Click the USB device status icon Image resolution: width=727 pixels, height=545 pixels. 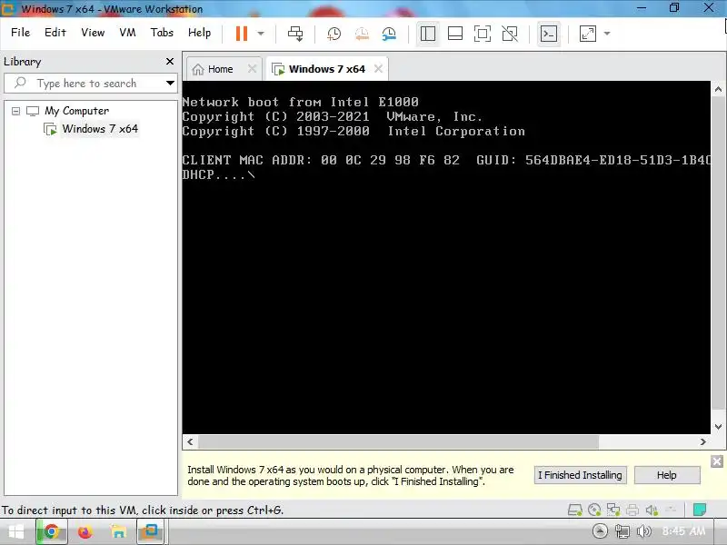point(671,510)
